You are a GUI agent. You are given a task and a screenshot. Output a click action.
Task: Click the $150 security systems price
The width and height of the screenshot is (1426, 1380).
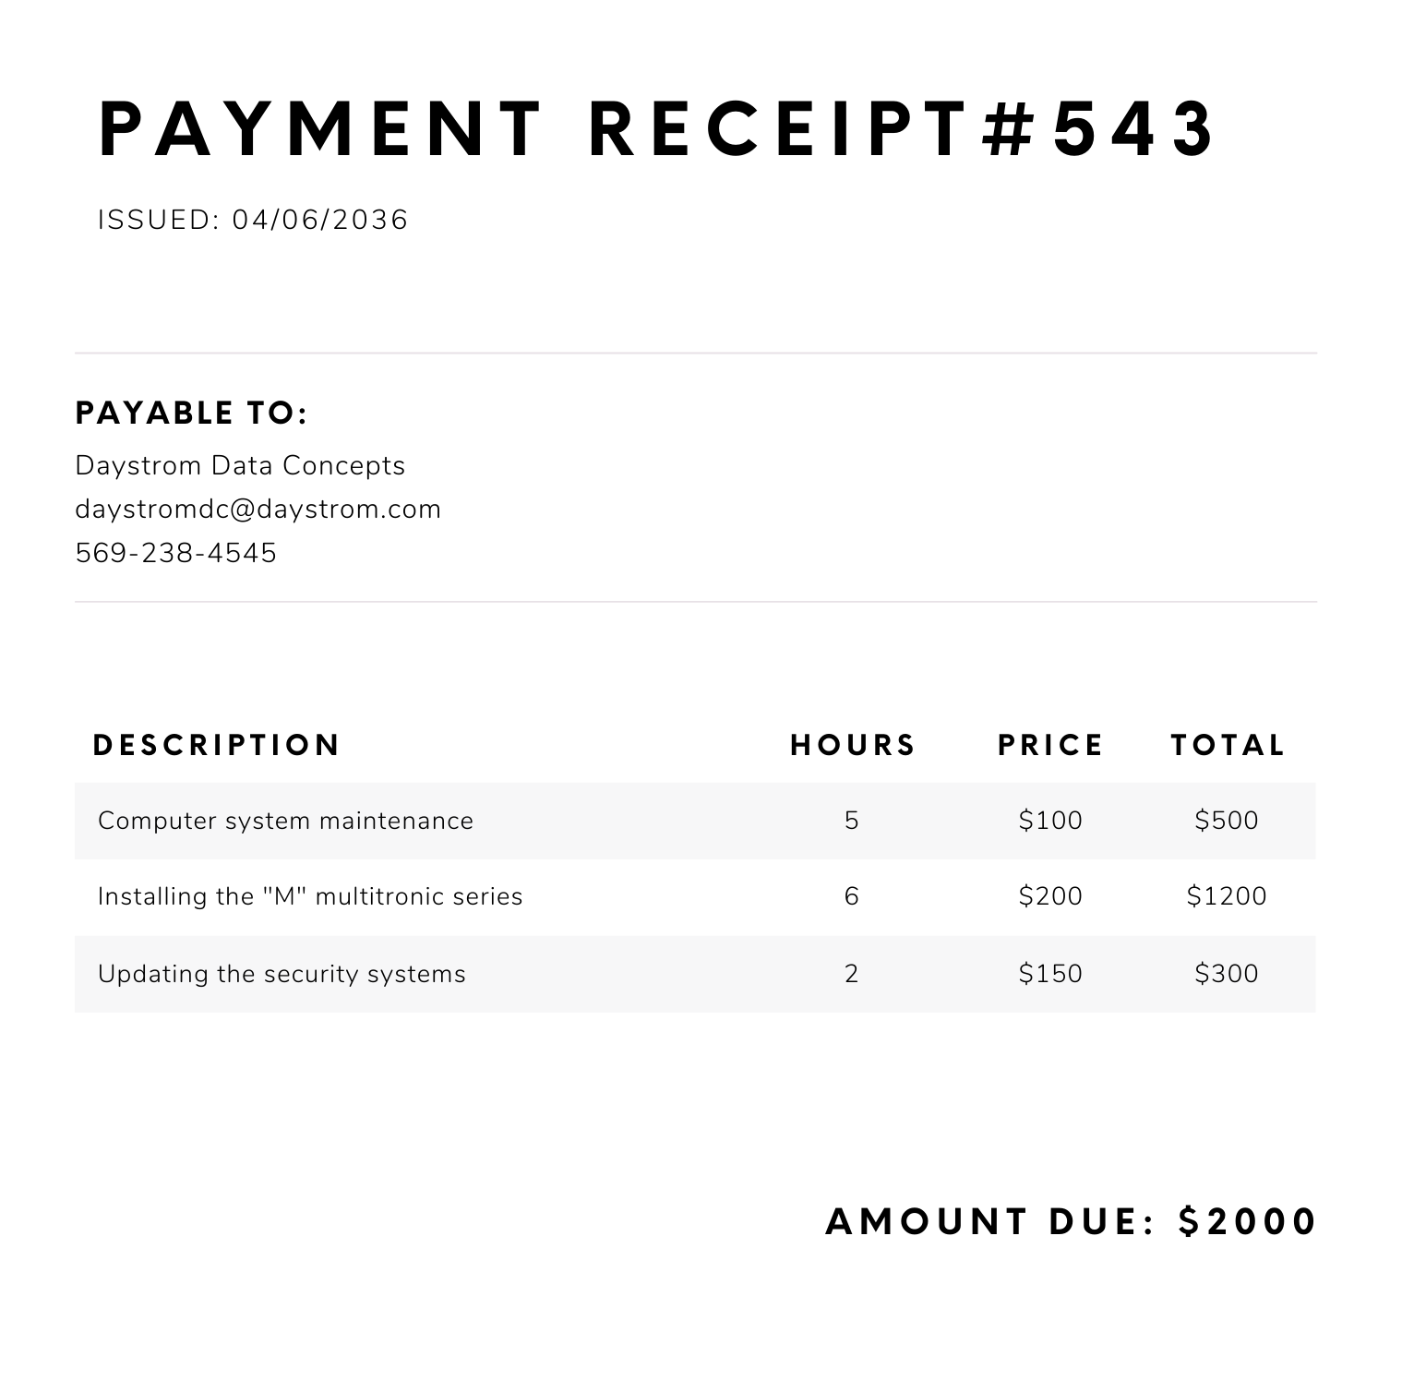1050,974
